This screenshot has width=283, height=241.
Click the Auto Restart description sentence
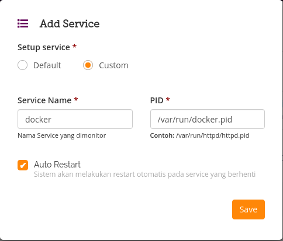coord(144,174)
